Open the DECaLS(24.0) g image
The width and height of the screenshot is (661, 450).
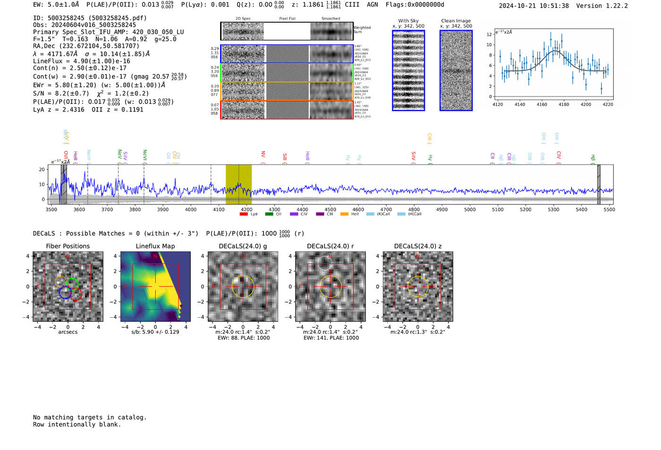tap(243, 286)
